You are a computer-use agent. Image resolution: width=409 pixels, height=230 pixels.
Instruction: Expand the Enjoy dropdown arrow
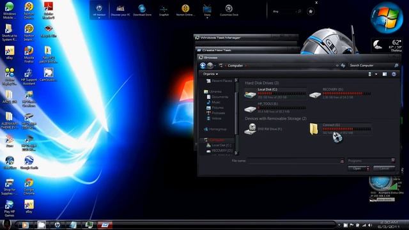[207, 18]
